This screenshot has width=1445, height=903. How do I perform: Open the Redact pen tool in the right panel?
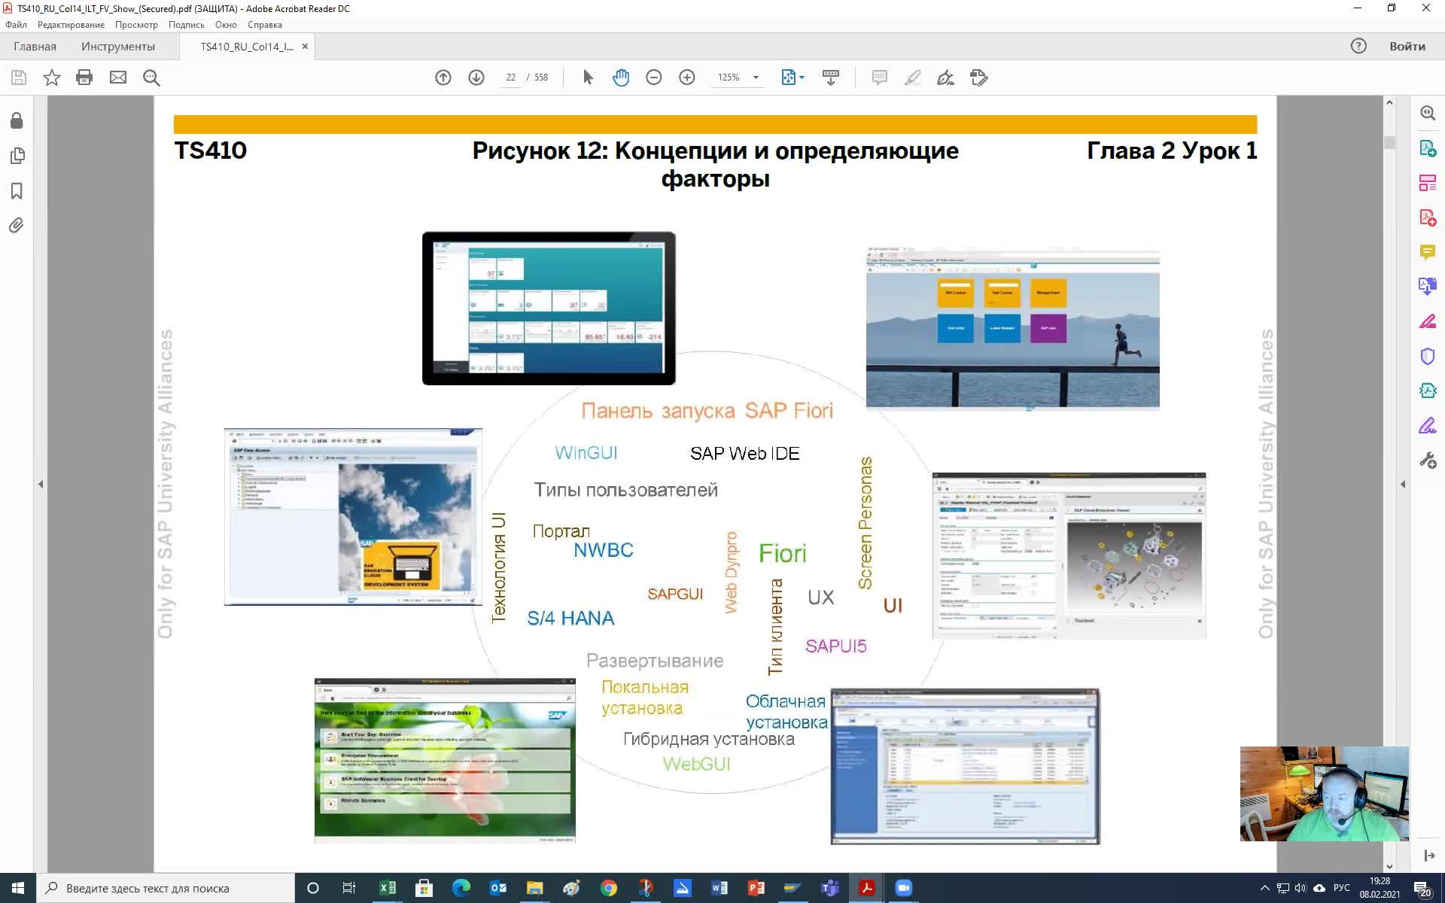(1428, 321)
